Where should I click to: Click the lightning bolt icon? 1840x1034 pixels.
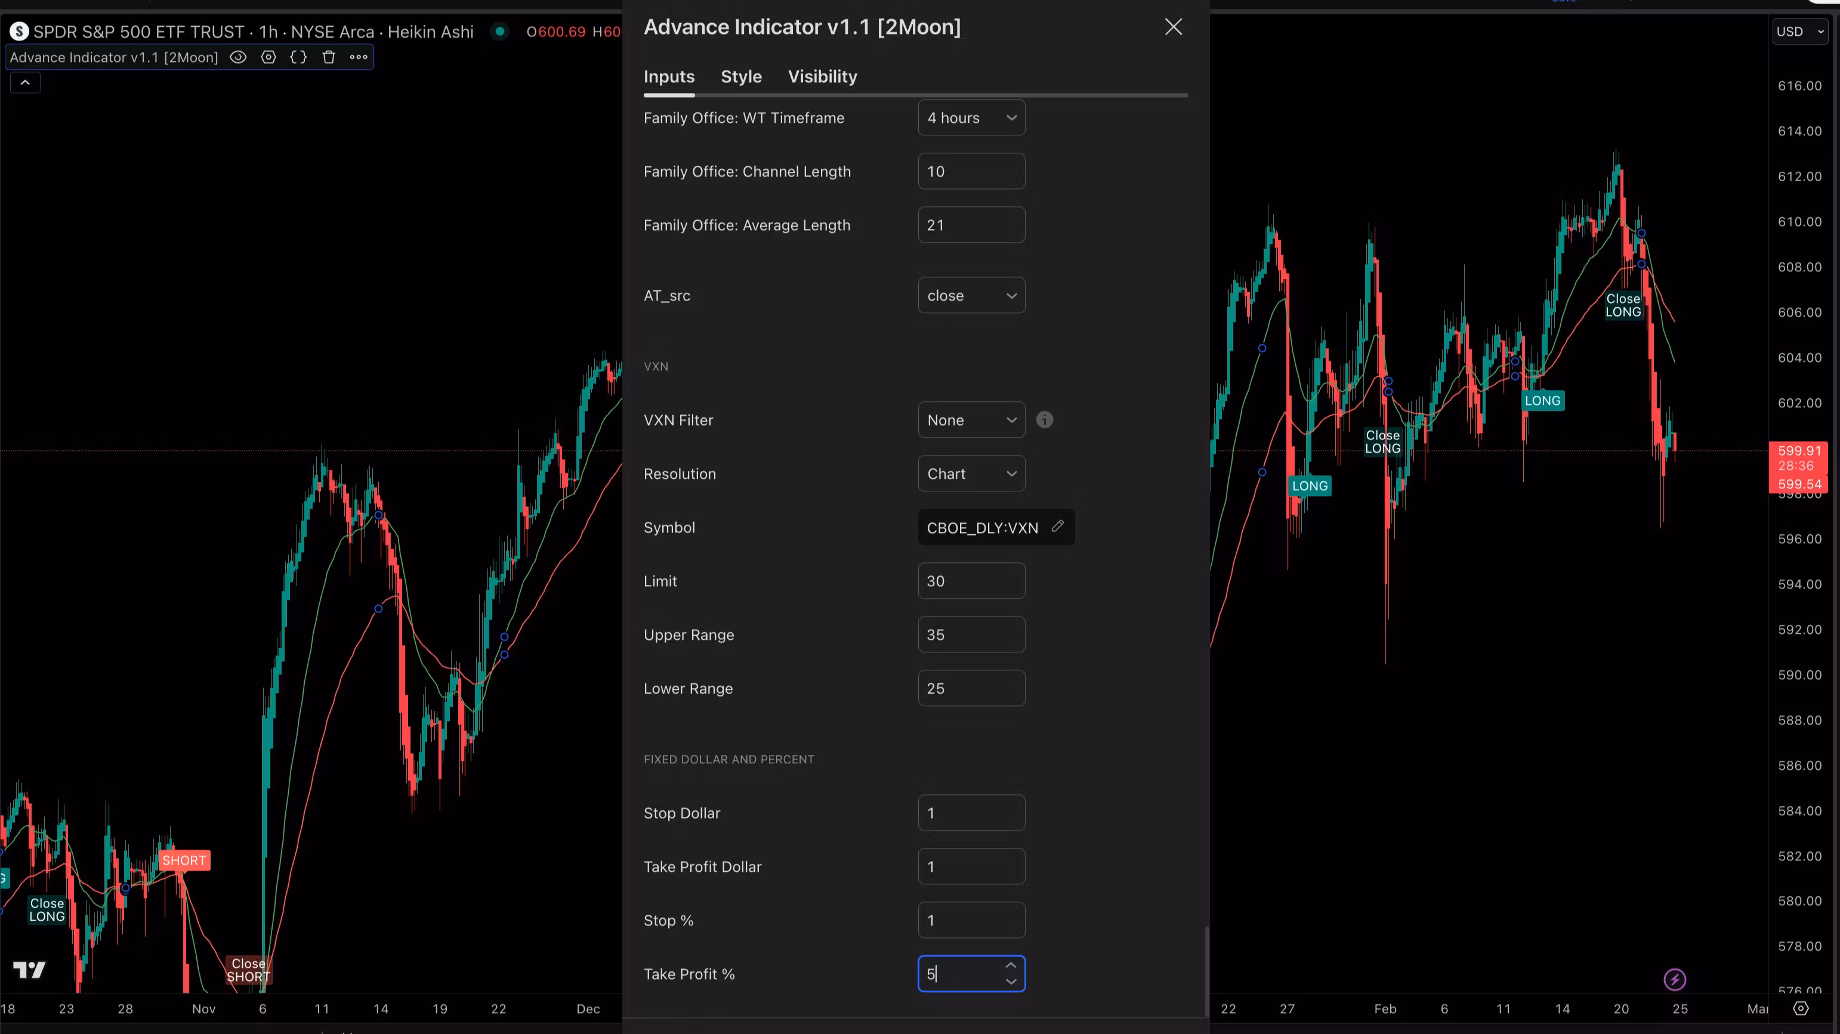pyautogui.click(x=1674, y=980)
